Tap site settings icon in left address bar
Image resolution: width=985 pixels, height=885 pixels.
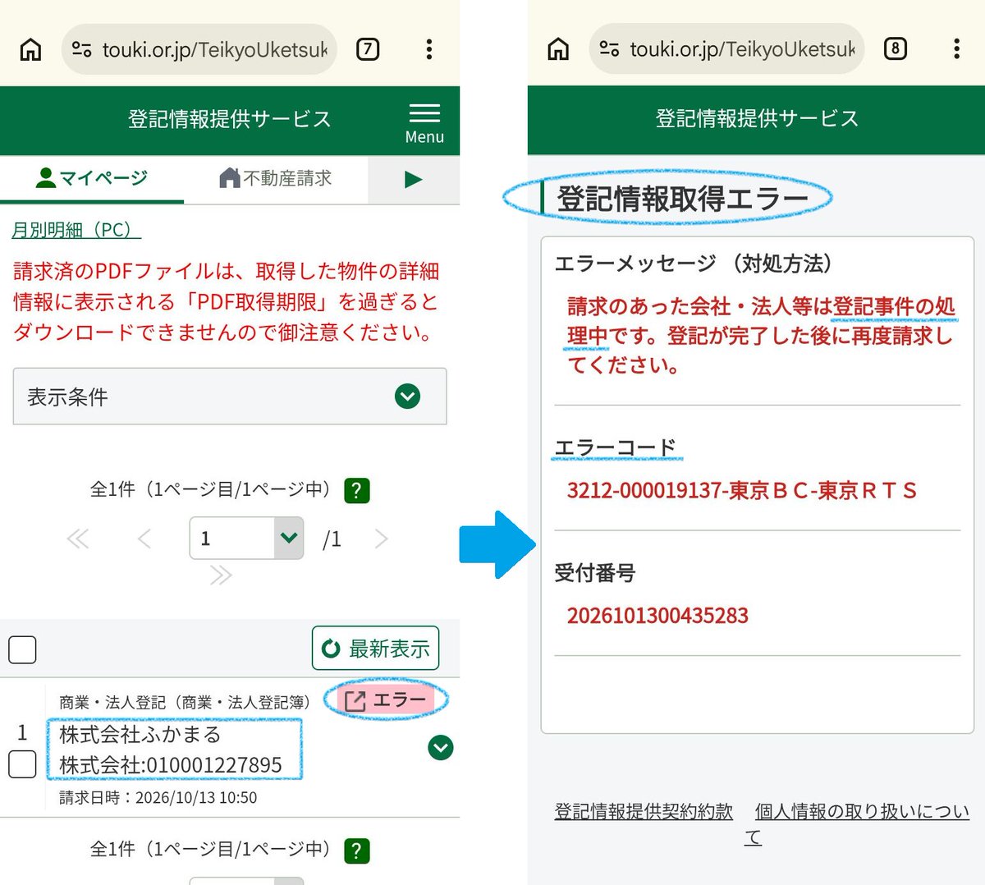coord(82,49)
